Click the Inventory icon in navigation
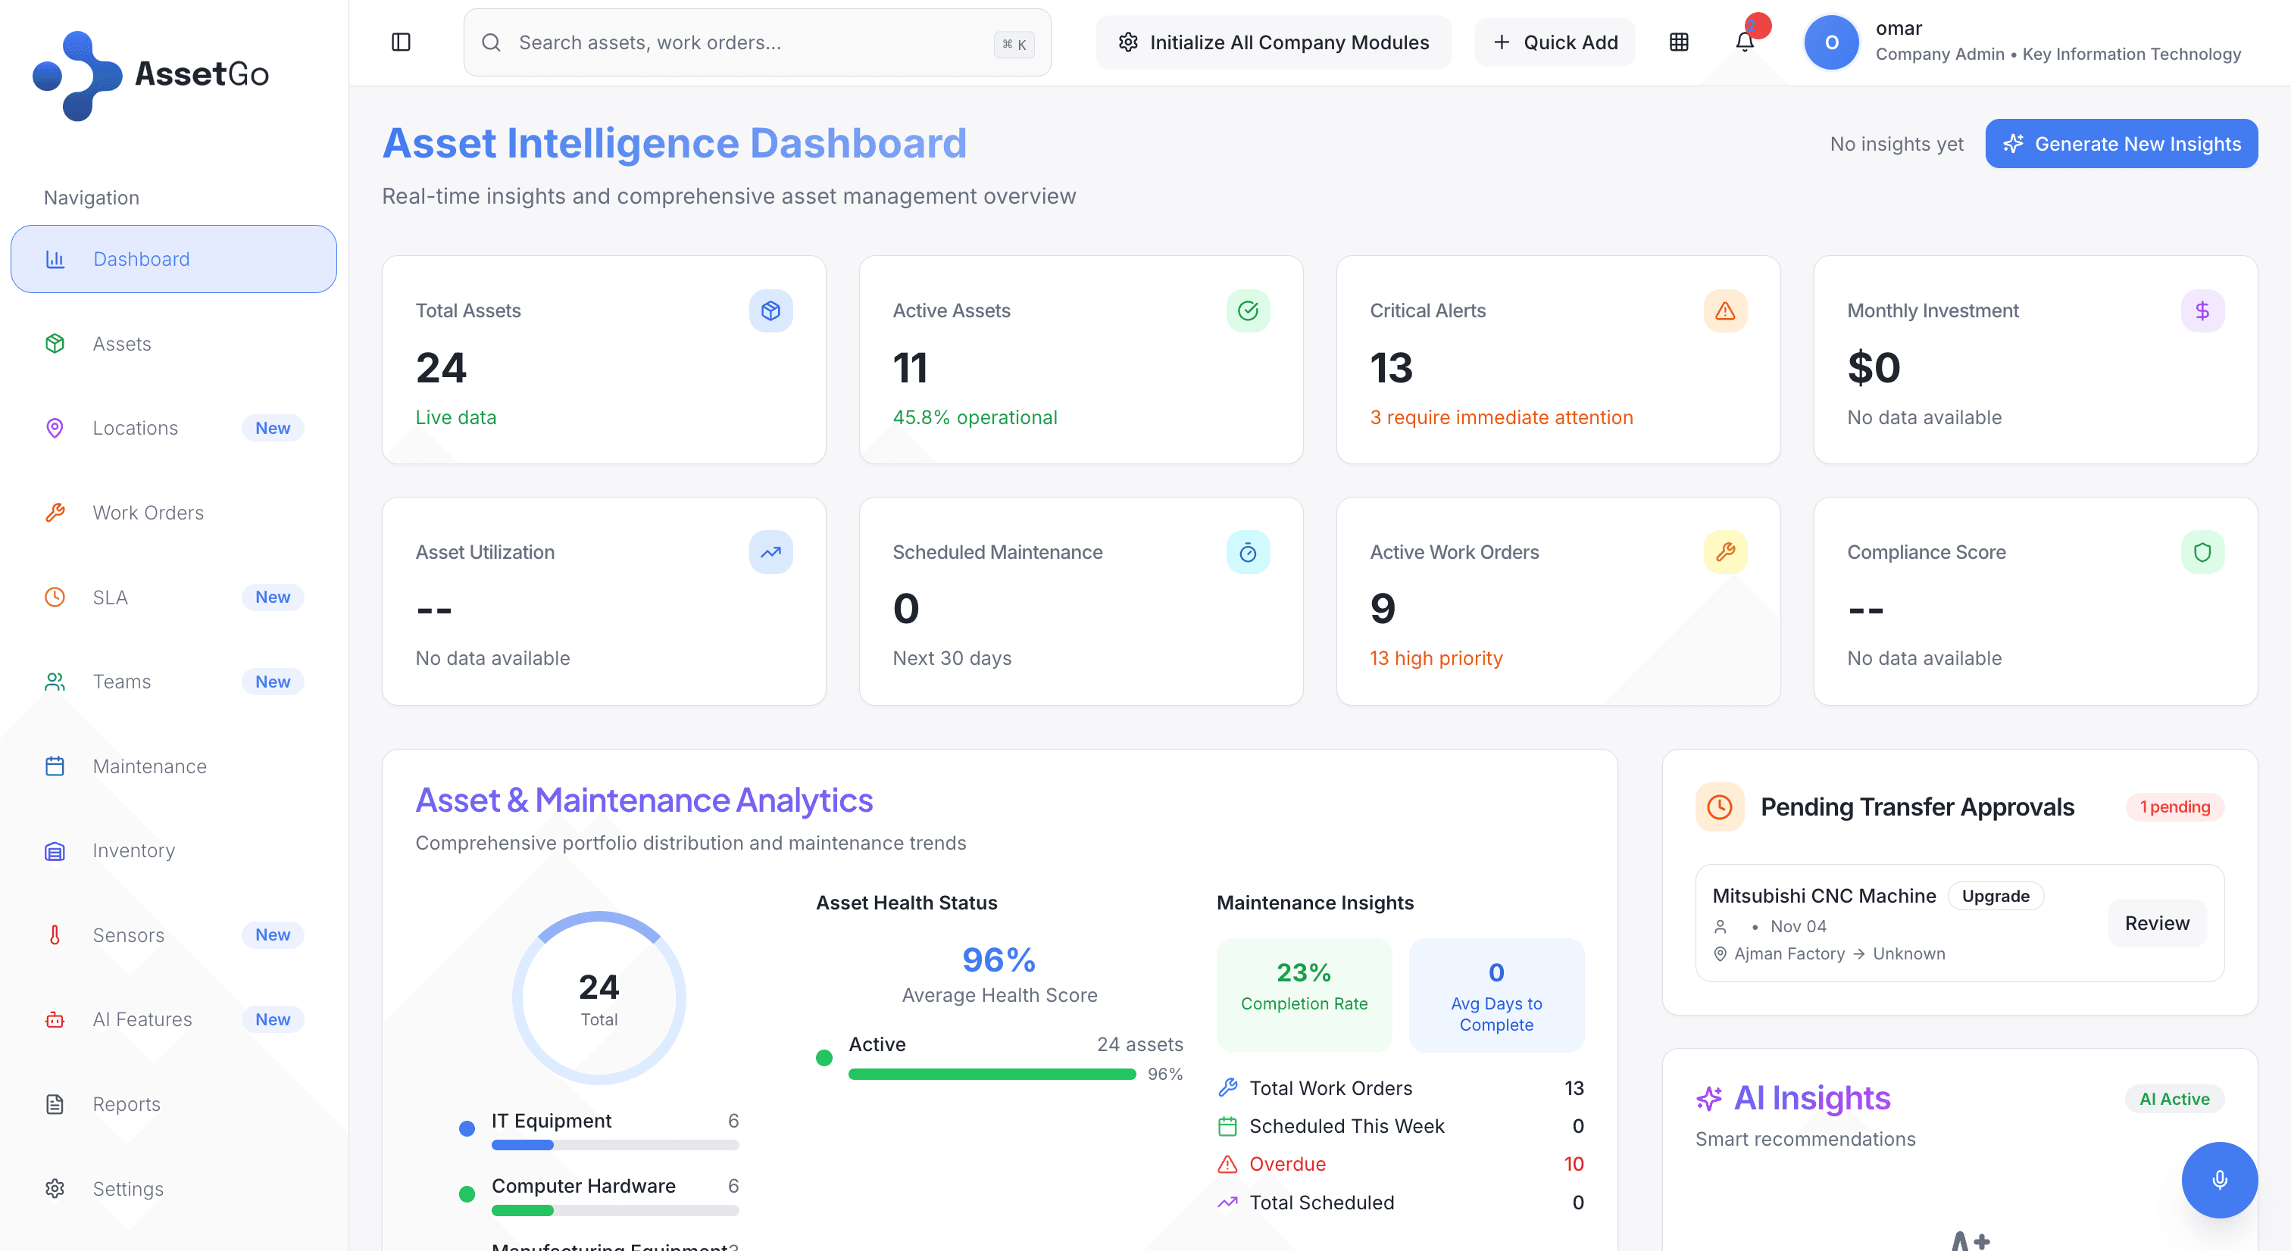The width and height of the screenshot is (2291, 1251). point(55,850)
